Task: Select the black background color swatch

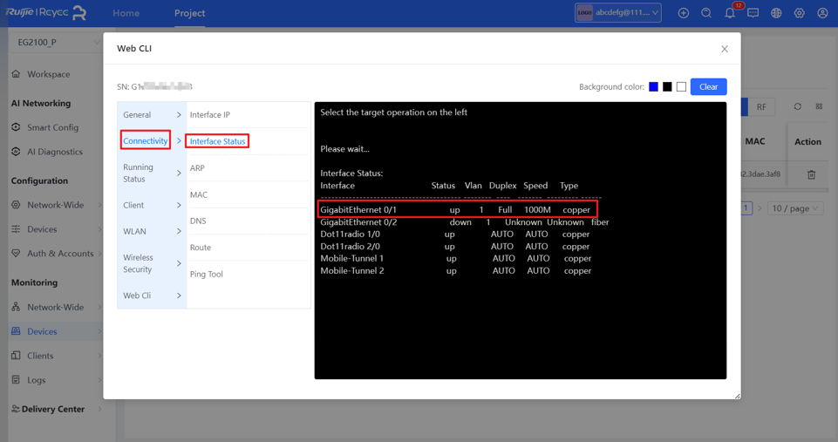Action: click(667, 87)
